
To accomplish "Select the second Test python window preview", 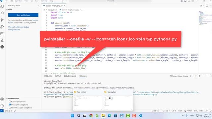I will (118, 100).
